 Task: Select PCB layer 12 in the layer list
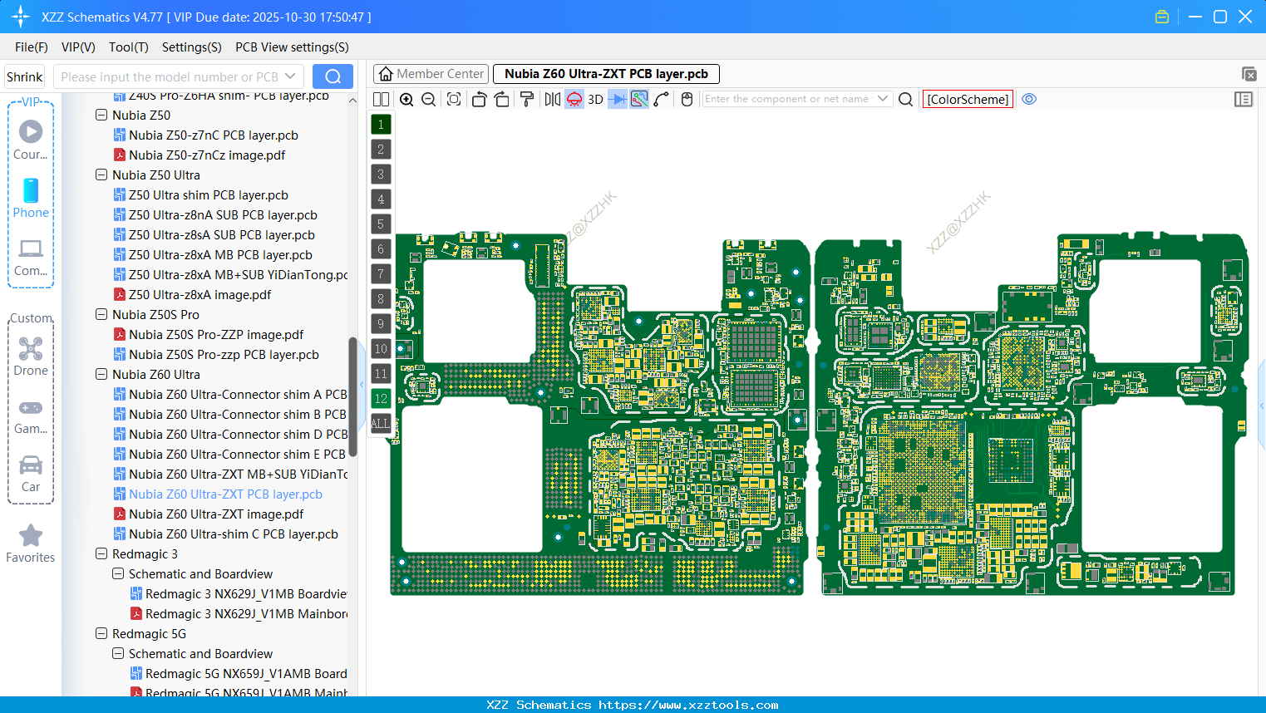click(x=381, y=399)
